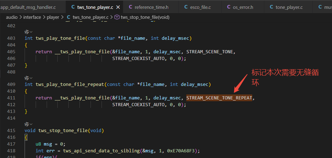This screenshot has width=332, height=158.
Task: Open tws_tone_player.c breadcrumb file entry
Action: pos(90,17)
